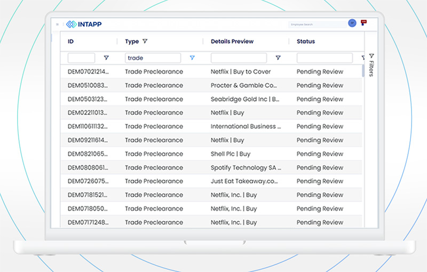Click the ID column filter funnel icon
This screenshot has width=427, height=272.
[x=106, y=58]
